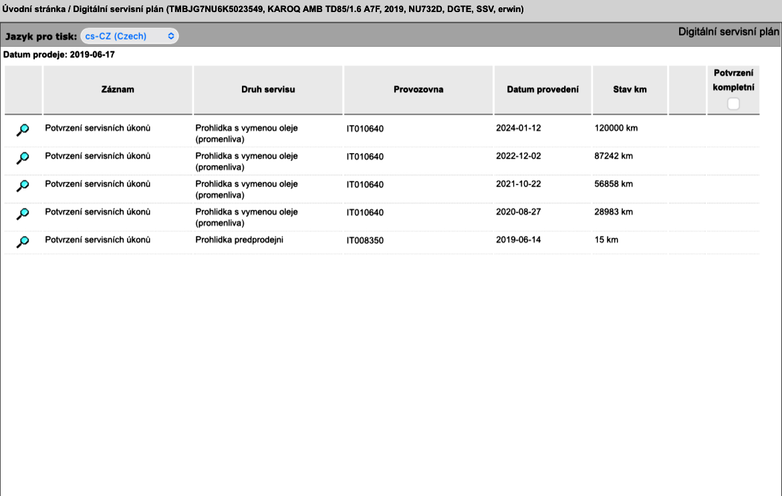Screen dimensions: 782x496
Task: Click the Datum provedení column header
Action: coord(543,90)
